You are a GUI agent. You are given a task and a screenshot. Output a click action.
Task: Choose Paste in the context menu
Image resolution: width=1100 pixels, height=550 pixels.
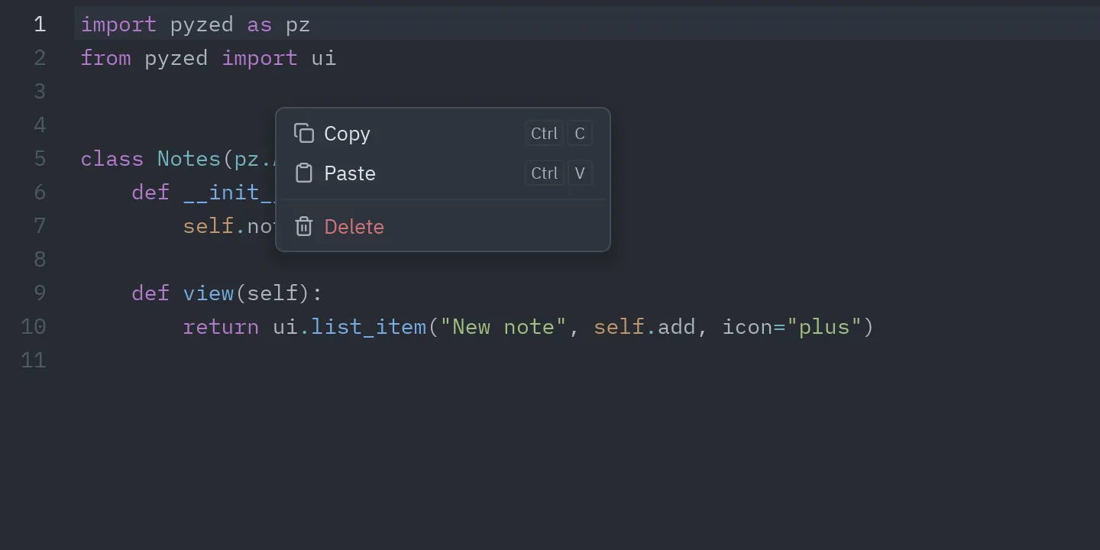pyautogui.click(x=443, y=173)
